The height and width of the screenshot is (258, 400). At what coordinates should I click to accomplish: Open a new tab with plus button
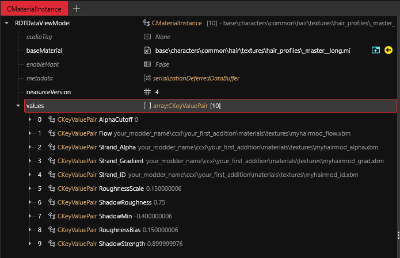(x=77, y=8)
